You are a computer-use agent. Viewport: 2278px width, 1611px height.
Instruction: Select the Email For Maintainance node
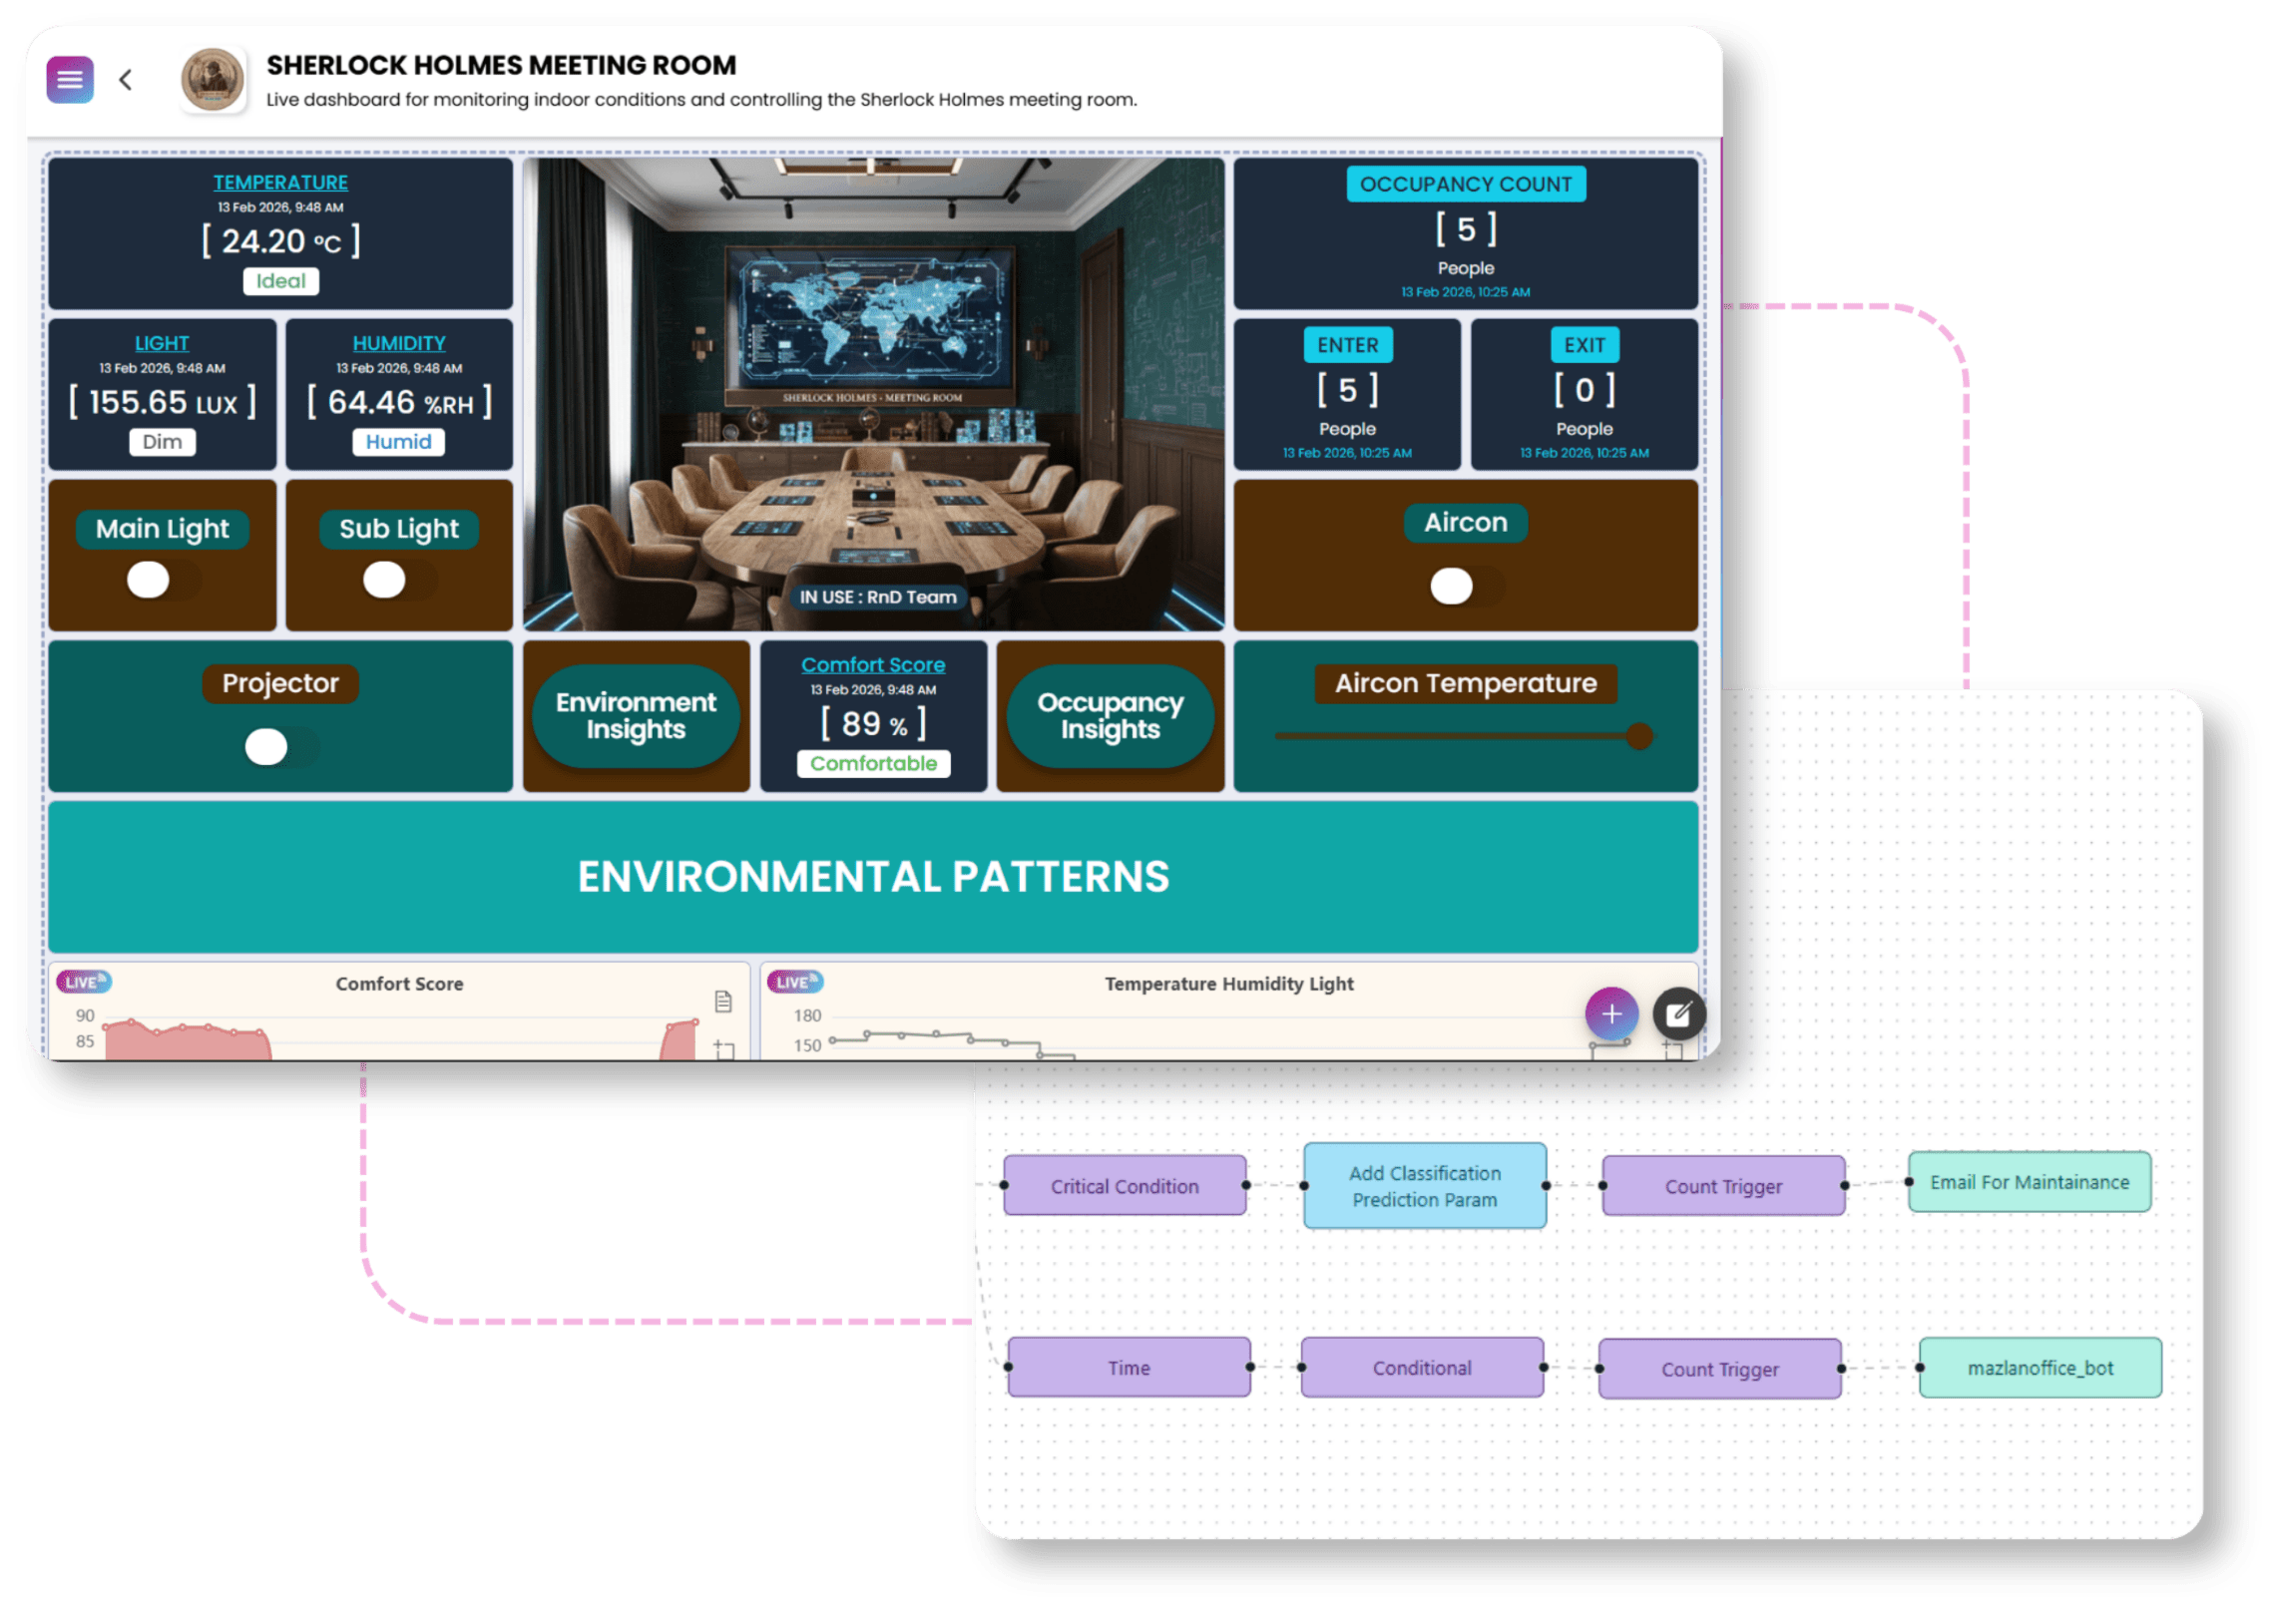coord(2029,1182)
